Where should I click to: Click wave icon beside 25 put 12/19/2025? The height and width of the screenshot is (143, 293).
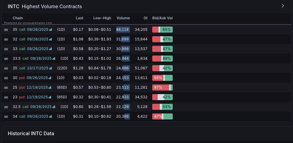pyautogui.click(x=6, y=87)
